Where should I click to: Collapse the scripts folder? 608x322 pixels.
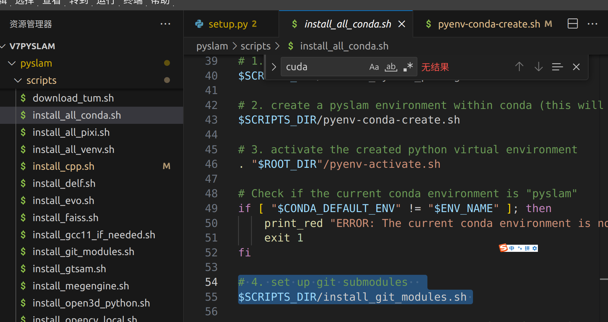tap(18, 80)
